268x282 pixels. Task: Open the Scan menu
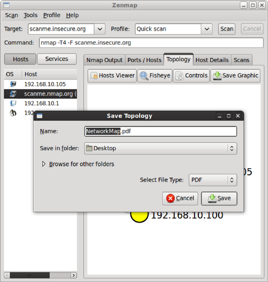[12, 15]
